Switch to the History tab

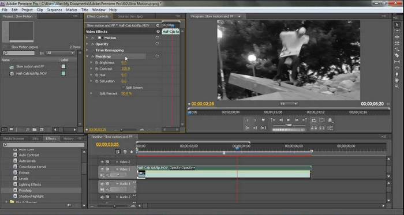[68, 138]
